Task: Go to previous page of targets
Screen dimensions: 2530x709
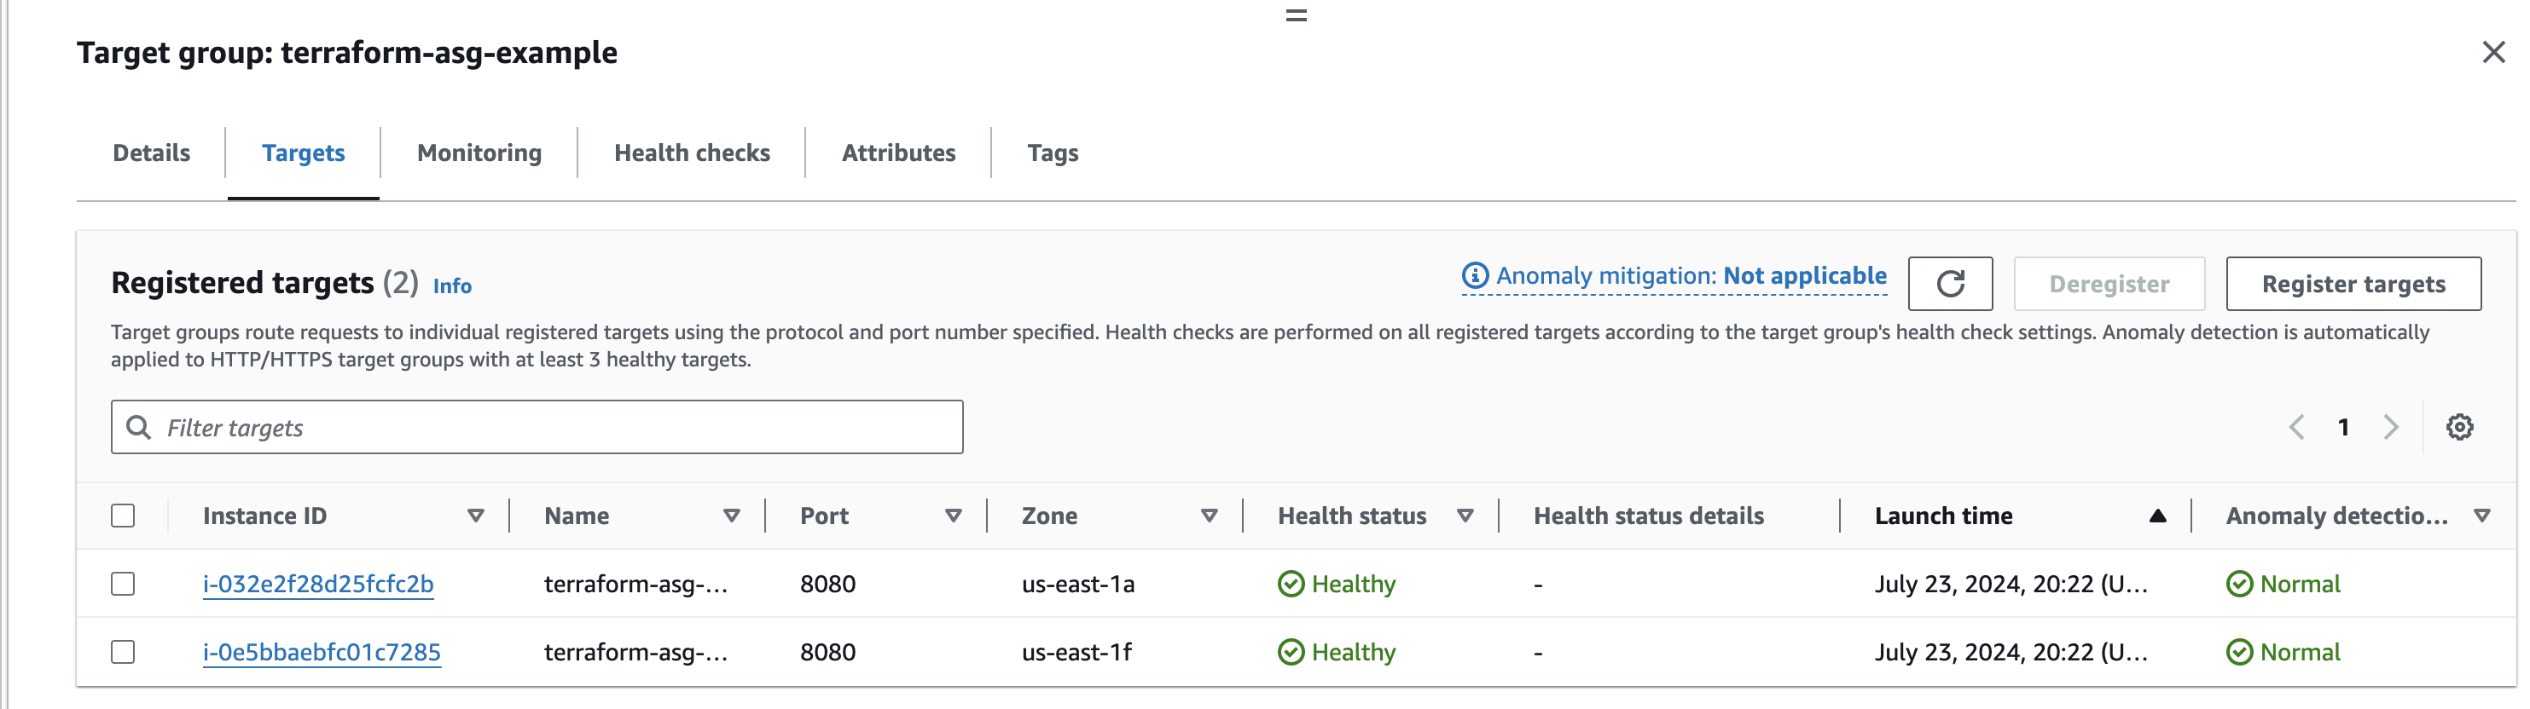Action: pyautogui.click(x=2296, y=427)
